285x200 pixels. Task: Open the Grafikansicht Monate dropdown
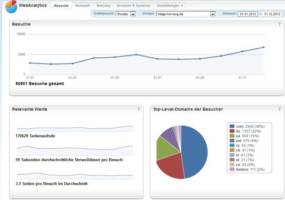[126, 14]
